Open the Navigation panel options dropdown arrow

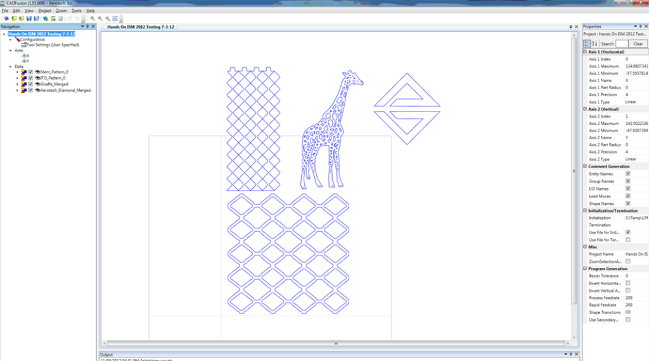coord(82,27)
